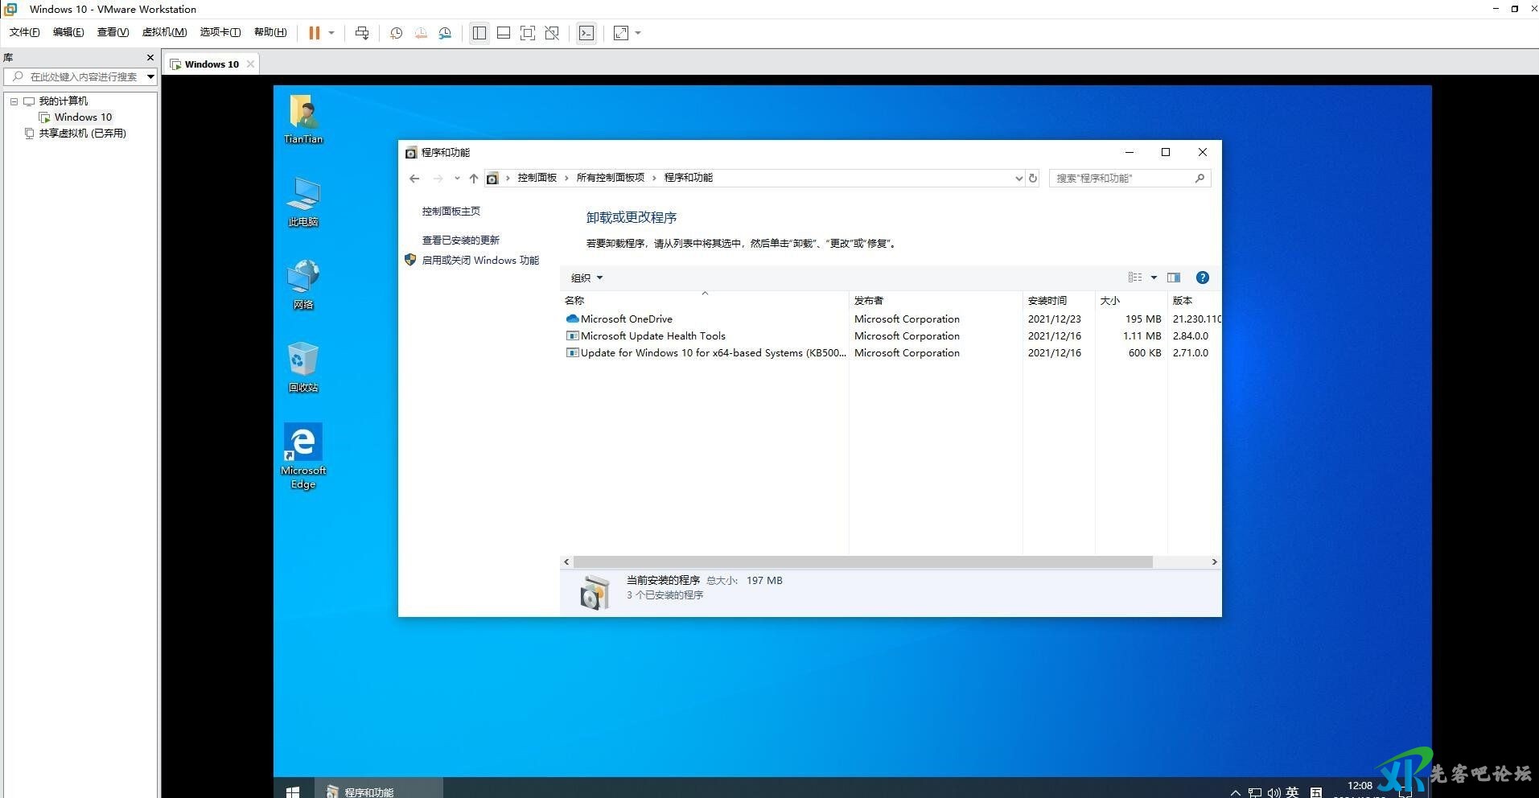Click the revert to snapshot icon
The width and height of the screenshot is (1539, 798).
421,33
